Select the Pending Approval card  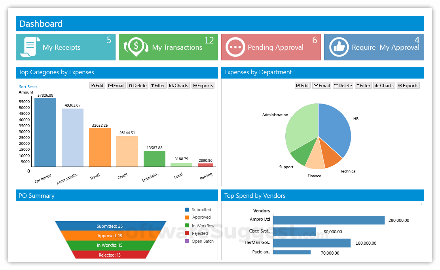coord(271,47)
